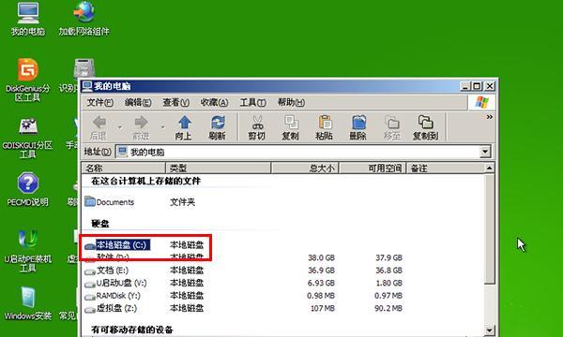This screenshot has width=563, height=337.
Task: Click the 有可移动存储的设备 group heading
Action: (132, 330)
